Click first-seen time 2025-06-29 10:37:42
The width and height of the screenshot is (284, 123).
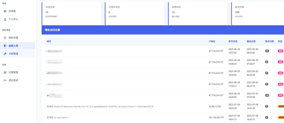point(234,51)
